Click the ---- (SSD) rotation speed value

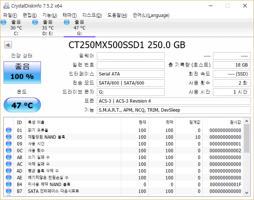click(x=232, y=74)
